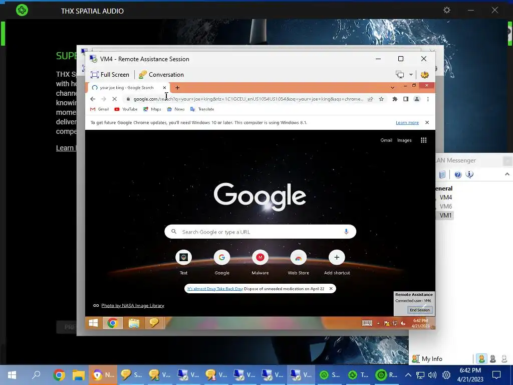Open LAN Messenger notebook history icon
Viewport: 513px width, 385px height.
[x=442, y=174]
